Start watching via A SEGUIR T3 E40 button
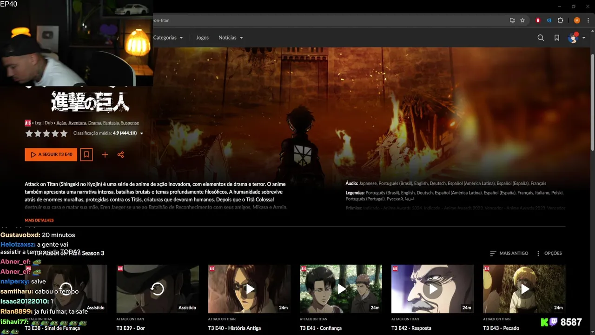The image size is (595, 335). pos(51,154)
